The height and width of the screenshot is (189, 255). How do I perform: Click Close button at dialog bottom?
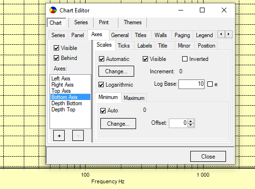coord(208,157)
